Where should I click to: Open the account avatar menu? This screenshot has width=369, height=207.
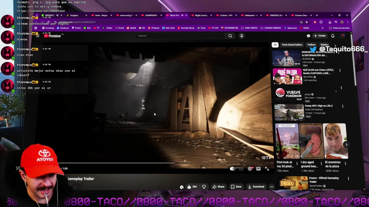(x=342, y=36)
